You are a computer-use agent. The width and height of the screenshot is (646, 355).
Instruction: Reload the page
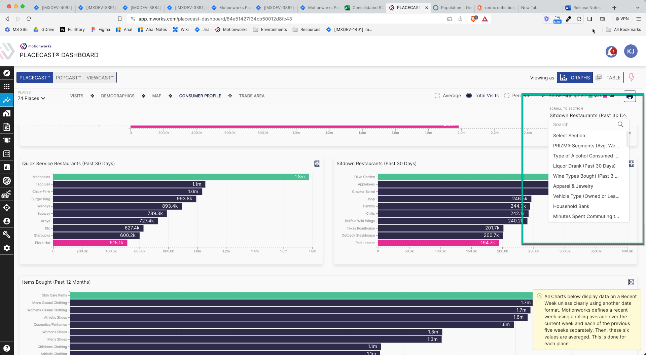(x=29, y=19)
